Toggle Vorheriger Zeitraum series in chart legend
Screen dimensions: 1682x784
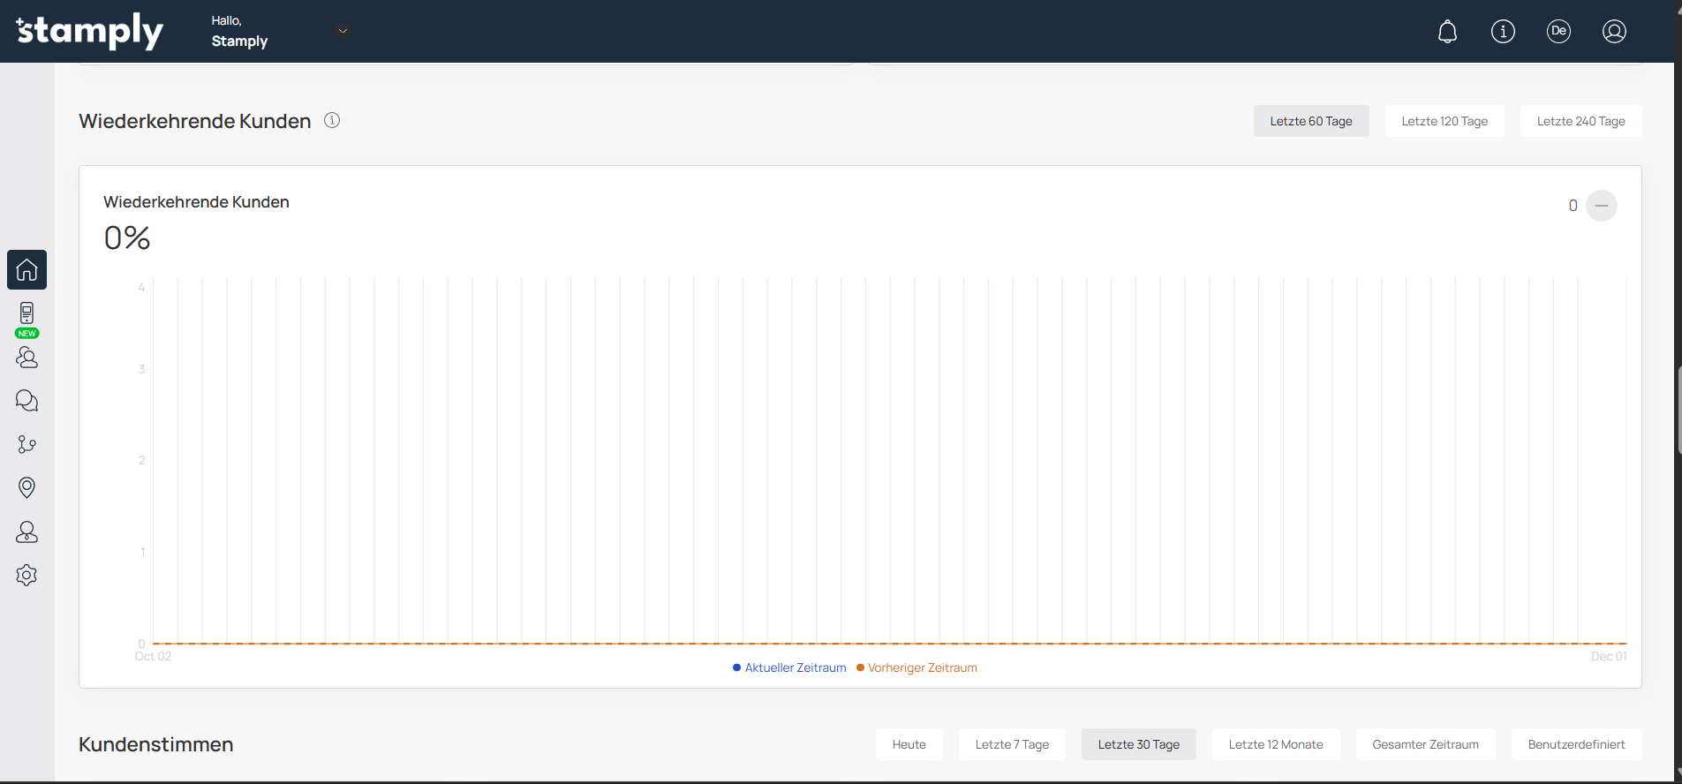(917, 667)
